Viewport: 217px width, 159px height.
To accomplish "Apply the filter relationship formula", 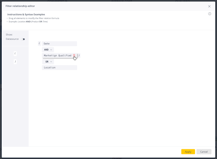I will [188, 152].
